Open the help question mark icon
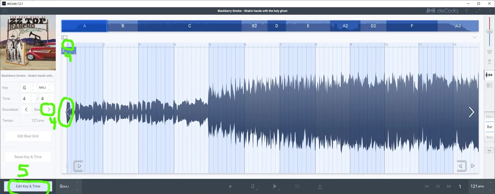The width and height of the screenshot is (495, 194). point(466,11)
